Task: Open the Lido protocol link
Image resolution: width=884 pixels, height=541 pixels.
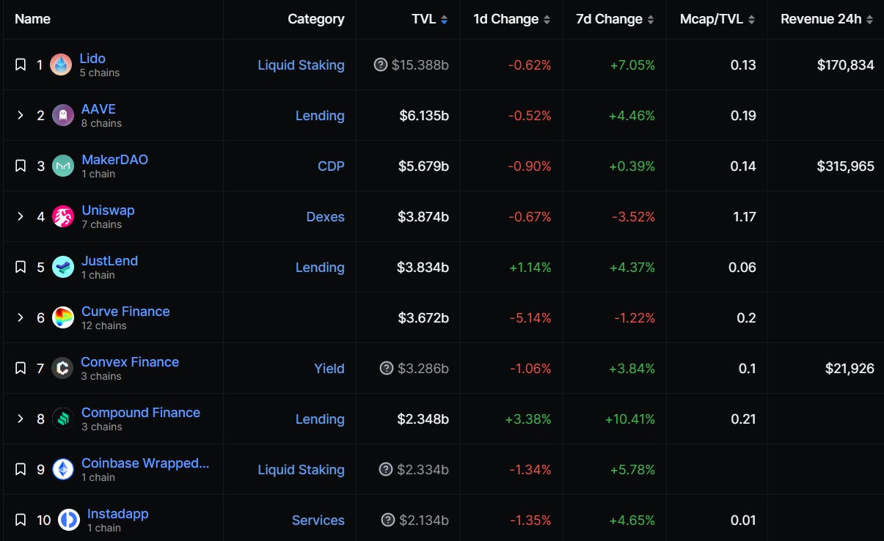Action: coord(92,58)
